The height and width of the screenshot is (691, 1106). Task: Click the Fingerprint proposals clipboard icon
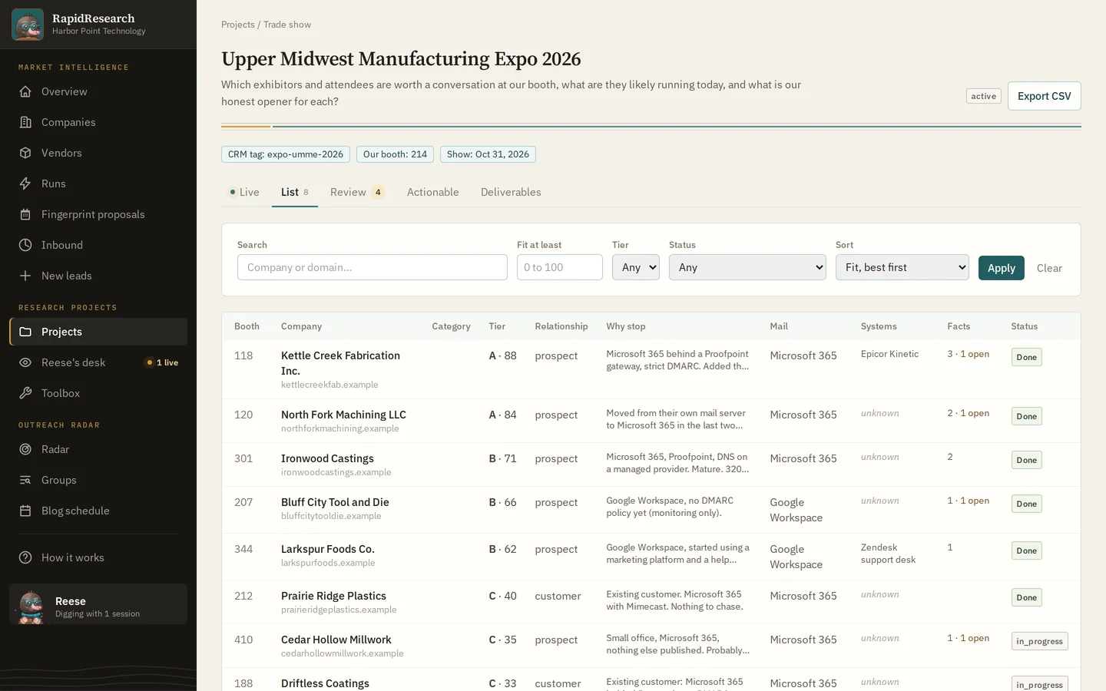coord(25,214)
